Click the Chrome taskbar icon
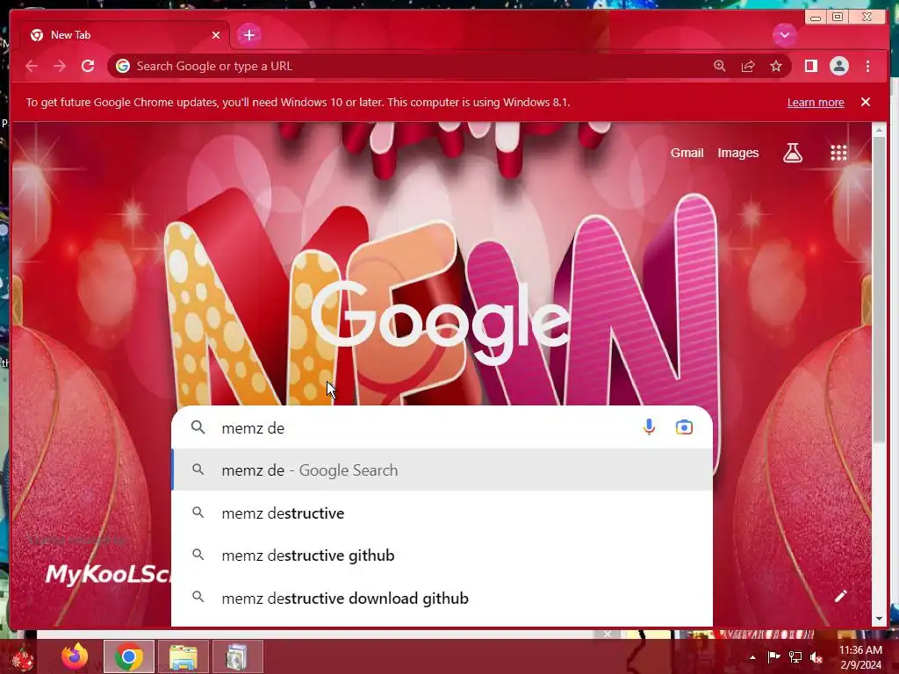Viewport: 899px width, 674px height. [x=129, y=656]
